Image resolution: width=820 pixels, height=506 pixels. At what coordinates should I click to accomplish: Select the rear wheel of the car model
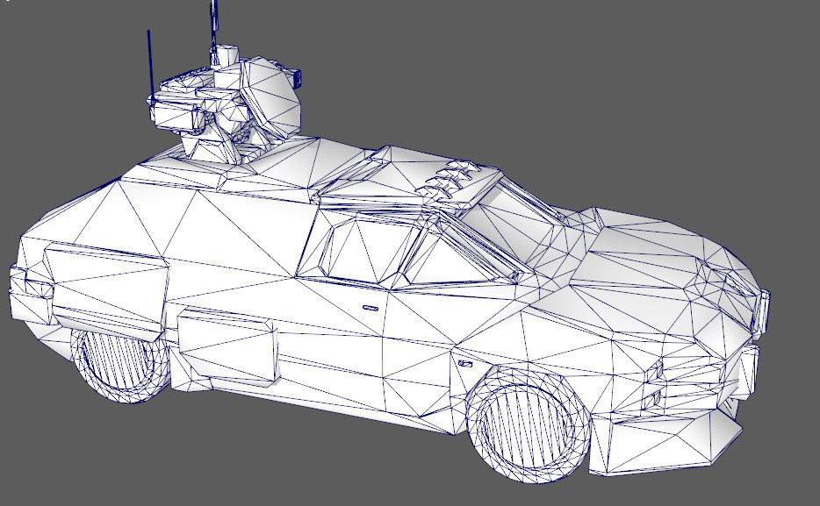120,365
